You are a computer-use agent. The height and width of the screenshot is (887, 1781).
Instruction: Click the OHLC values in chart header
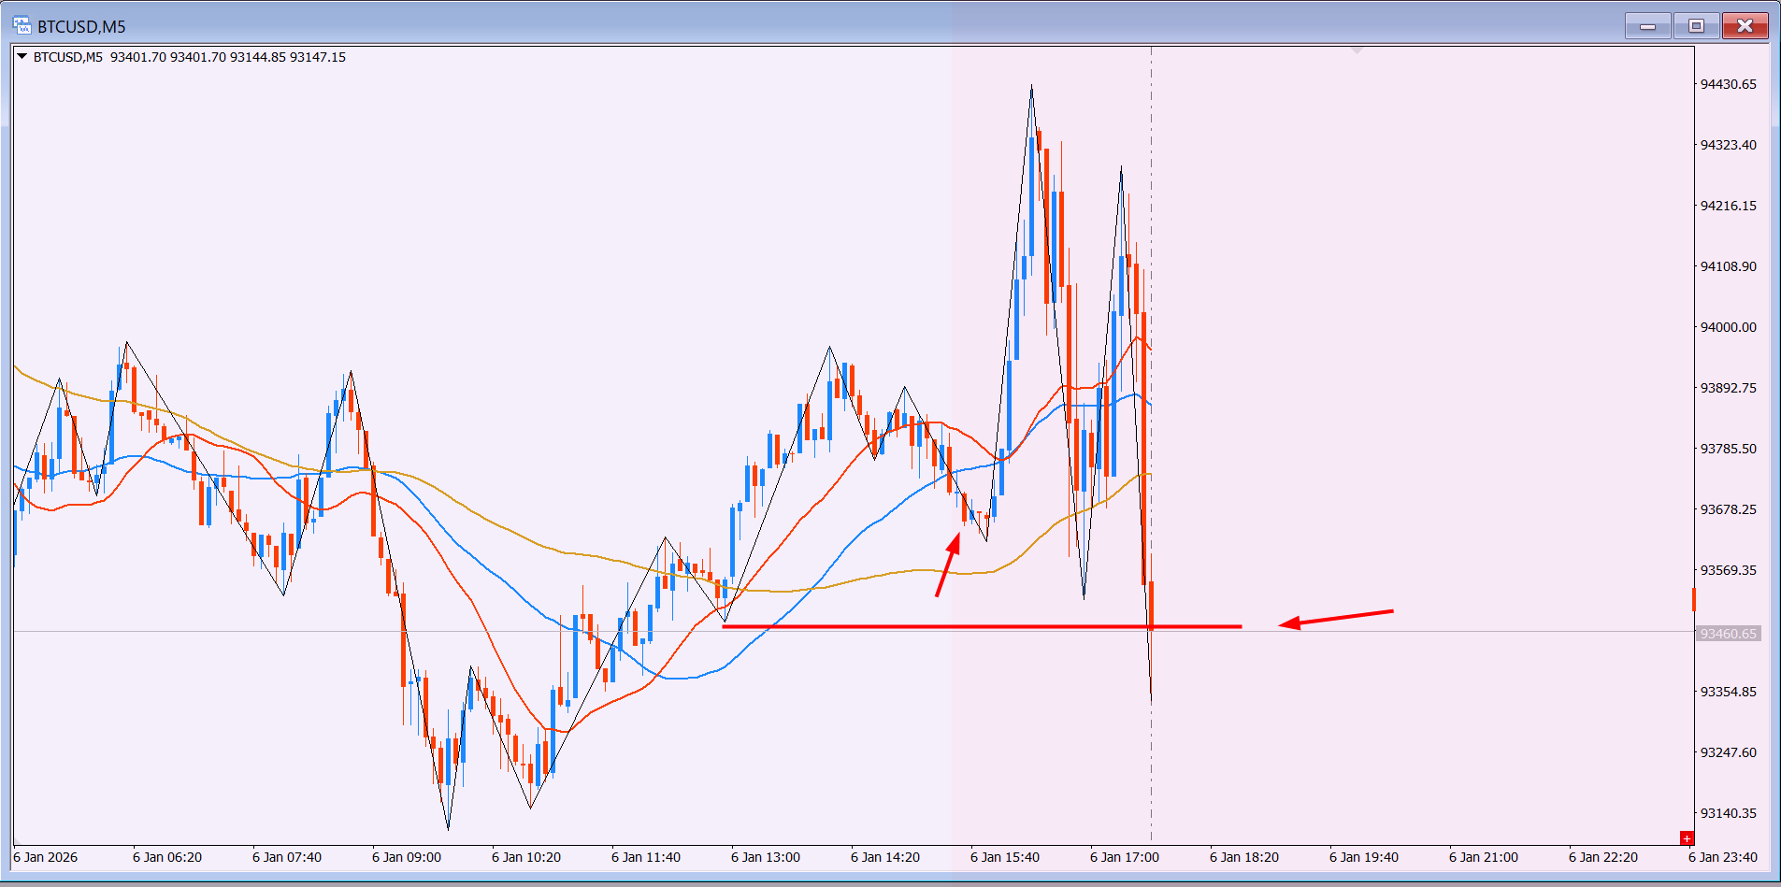click(228, 57)
